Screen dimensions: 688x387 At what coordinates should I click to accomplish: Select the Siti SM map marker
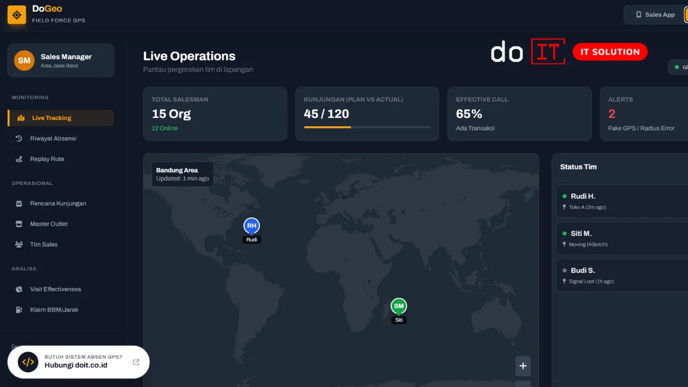[x=398, y=306]
